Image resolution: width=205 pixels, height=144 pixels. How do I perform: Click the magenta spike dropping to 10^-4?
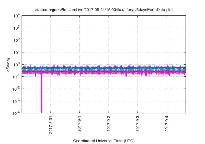coord(41,94)
